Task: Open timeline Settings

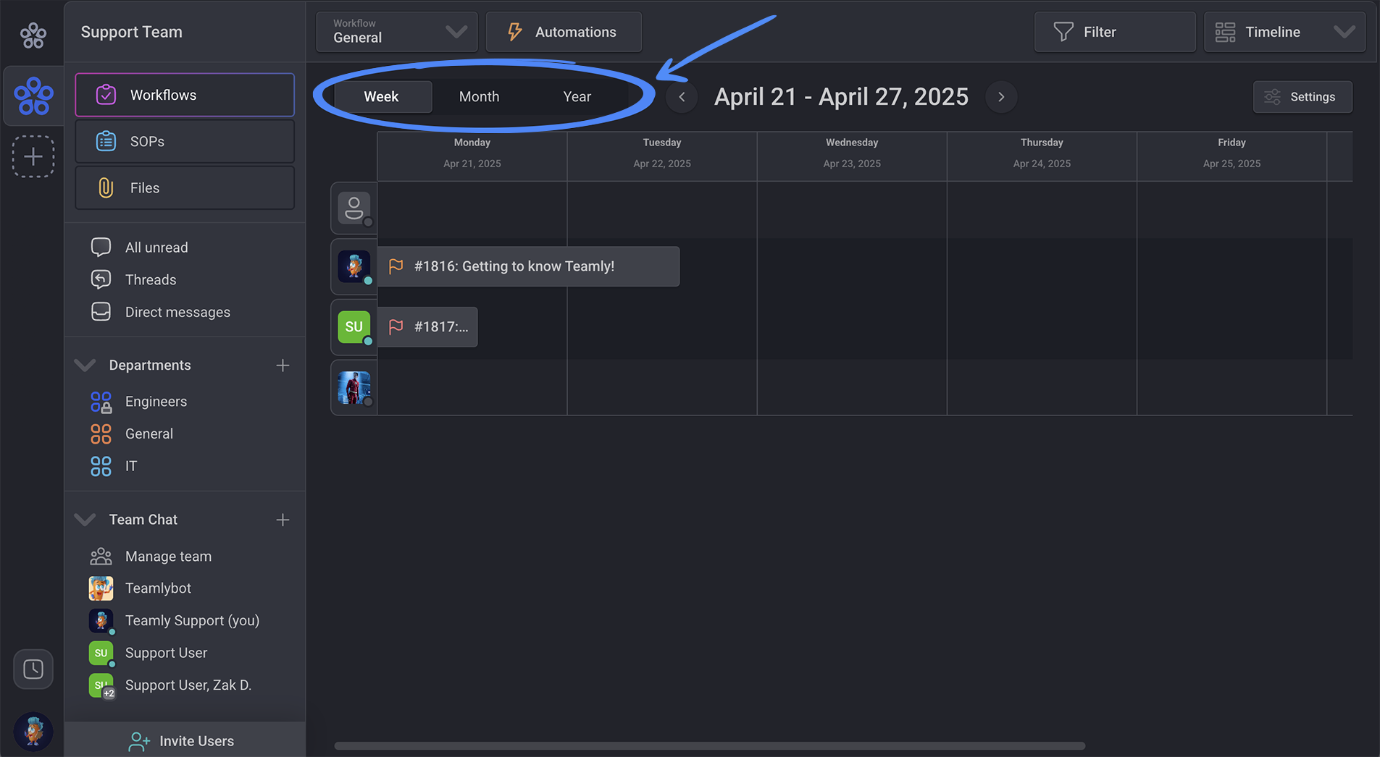Action: coord(1302,97)
